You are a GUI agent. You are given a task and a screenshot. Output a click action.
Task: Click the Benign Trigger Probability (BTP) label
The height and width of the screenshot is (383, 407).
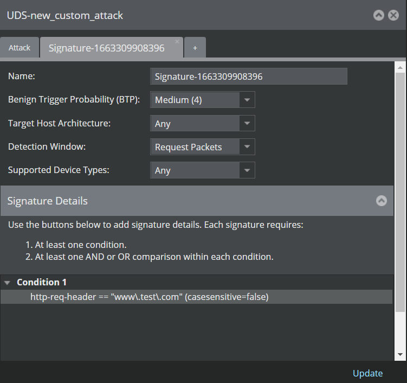pos(74,99)
